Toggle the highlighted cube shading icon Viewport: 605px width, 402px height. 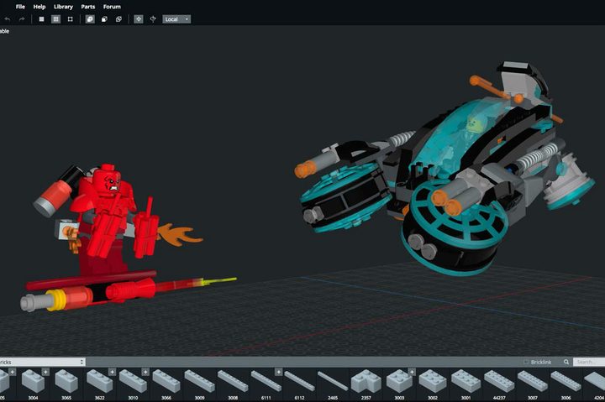coord(90,19)
